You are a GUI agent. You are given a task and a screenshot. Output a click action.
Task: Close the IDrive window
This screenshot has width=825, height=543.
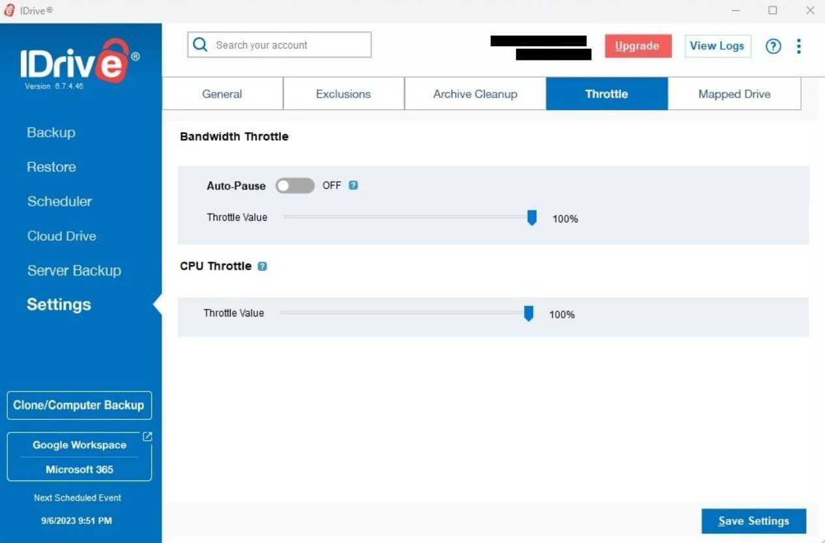(x=810, y=10)
